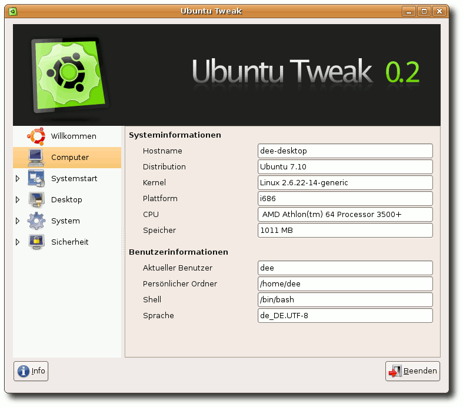This screenshot has height=407, width=463.
Task: Expand the Sicherheit tree node
Action: coord(18,242)
